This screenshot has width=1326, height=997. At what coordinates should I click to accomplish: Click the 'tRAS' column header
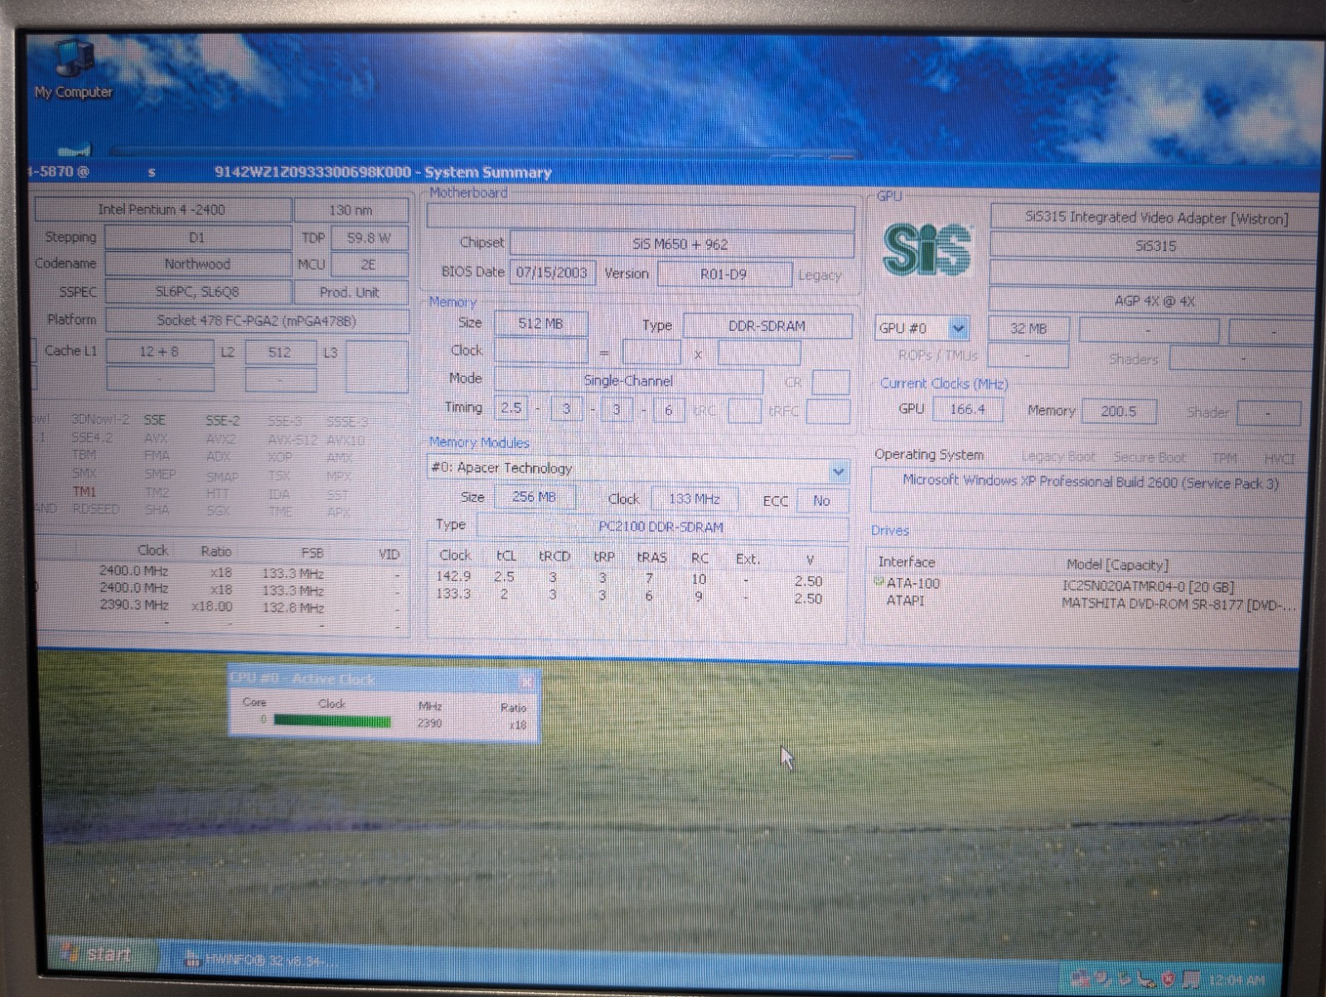pyautogui.click(x=651, y=557)
